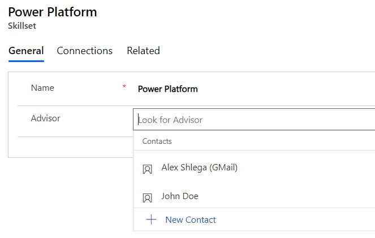This screenshot has height=238, width=375.
Task: Click contact icon beside Alex Shlega (GMail)
Action: pyautogui.click(x=147, y=169)
